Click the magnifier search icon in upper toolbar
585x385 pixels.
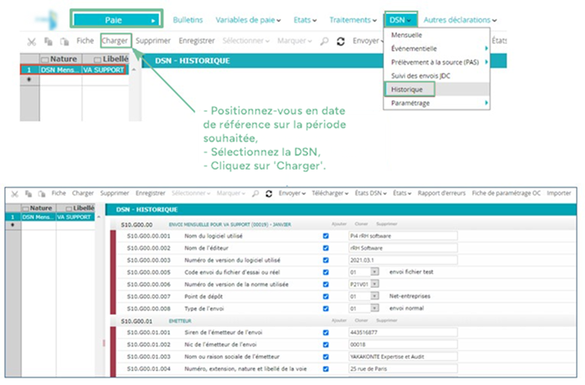[x=324, y=40]
